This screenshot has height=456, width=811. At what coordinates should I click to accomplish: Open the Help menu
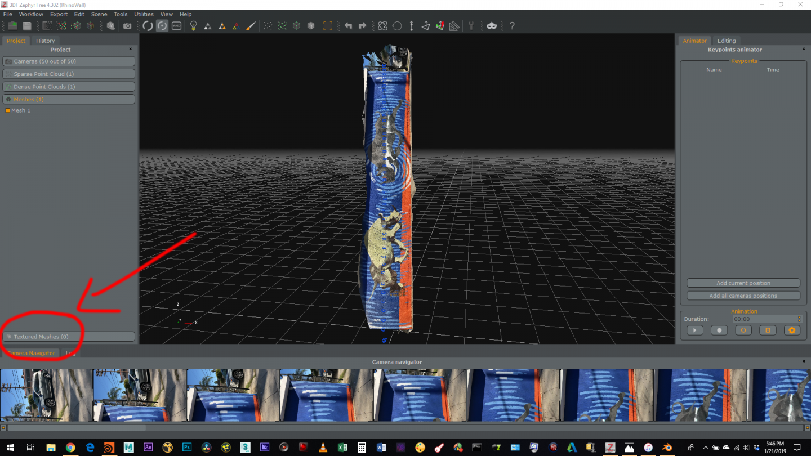pyautogui.click(x=186, y=14)
